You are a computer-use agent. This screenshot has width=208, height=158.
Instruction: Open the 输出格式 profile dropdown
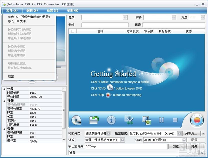coord(179,133)
